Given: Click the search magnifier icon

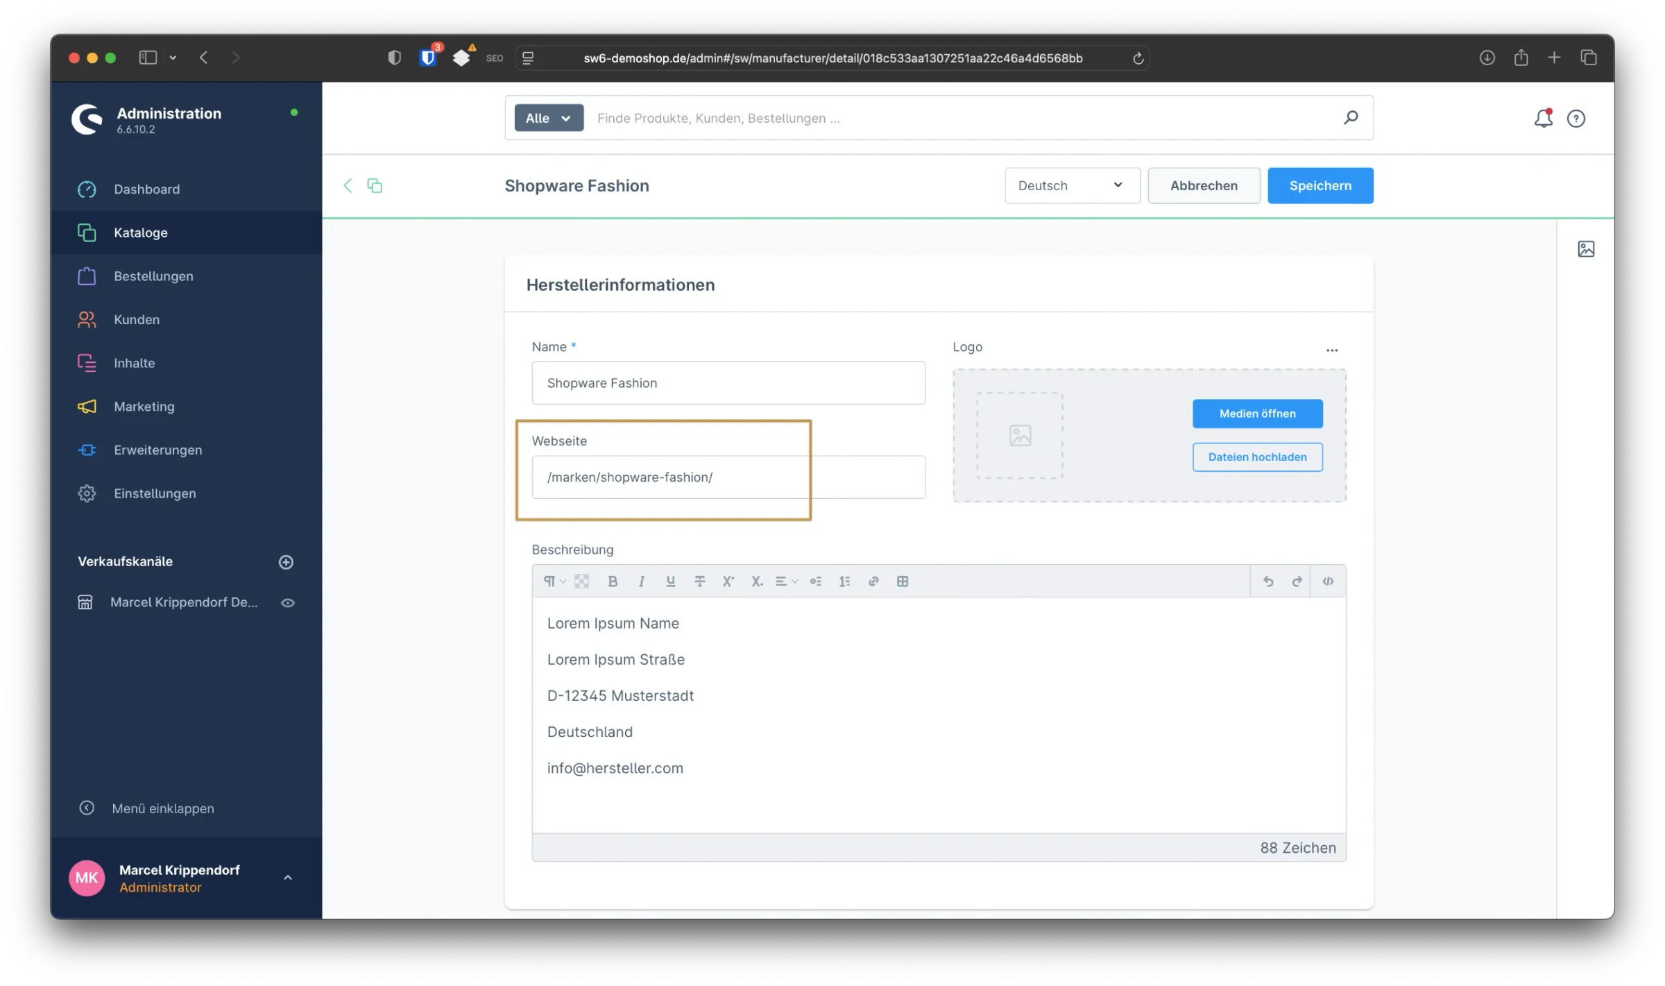Looking at the screenshot, I should (1351, 117).
